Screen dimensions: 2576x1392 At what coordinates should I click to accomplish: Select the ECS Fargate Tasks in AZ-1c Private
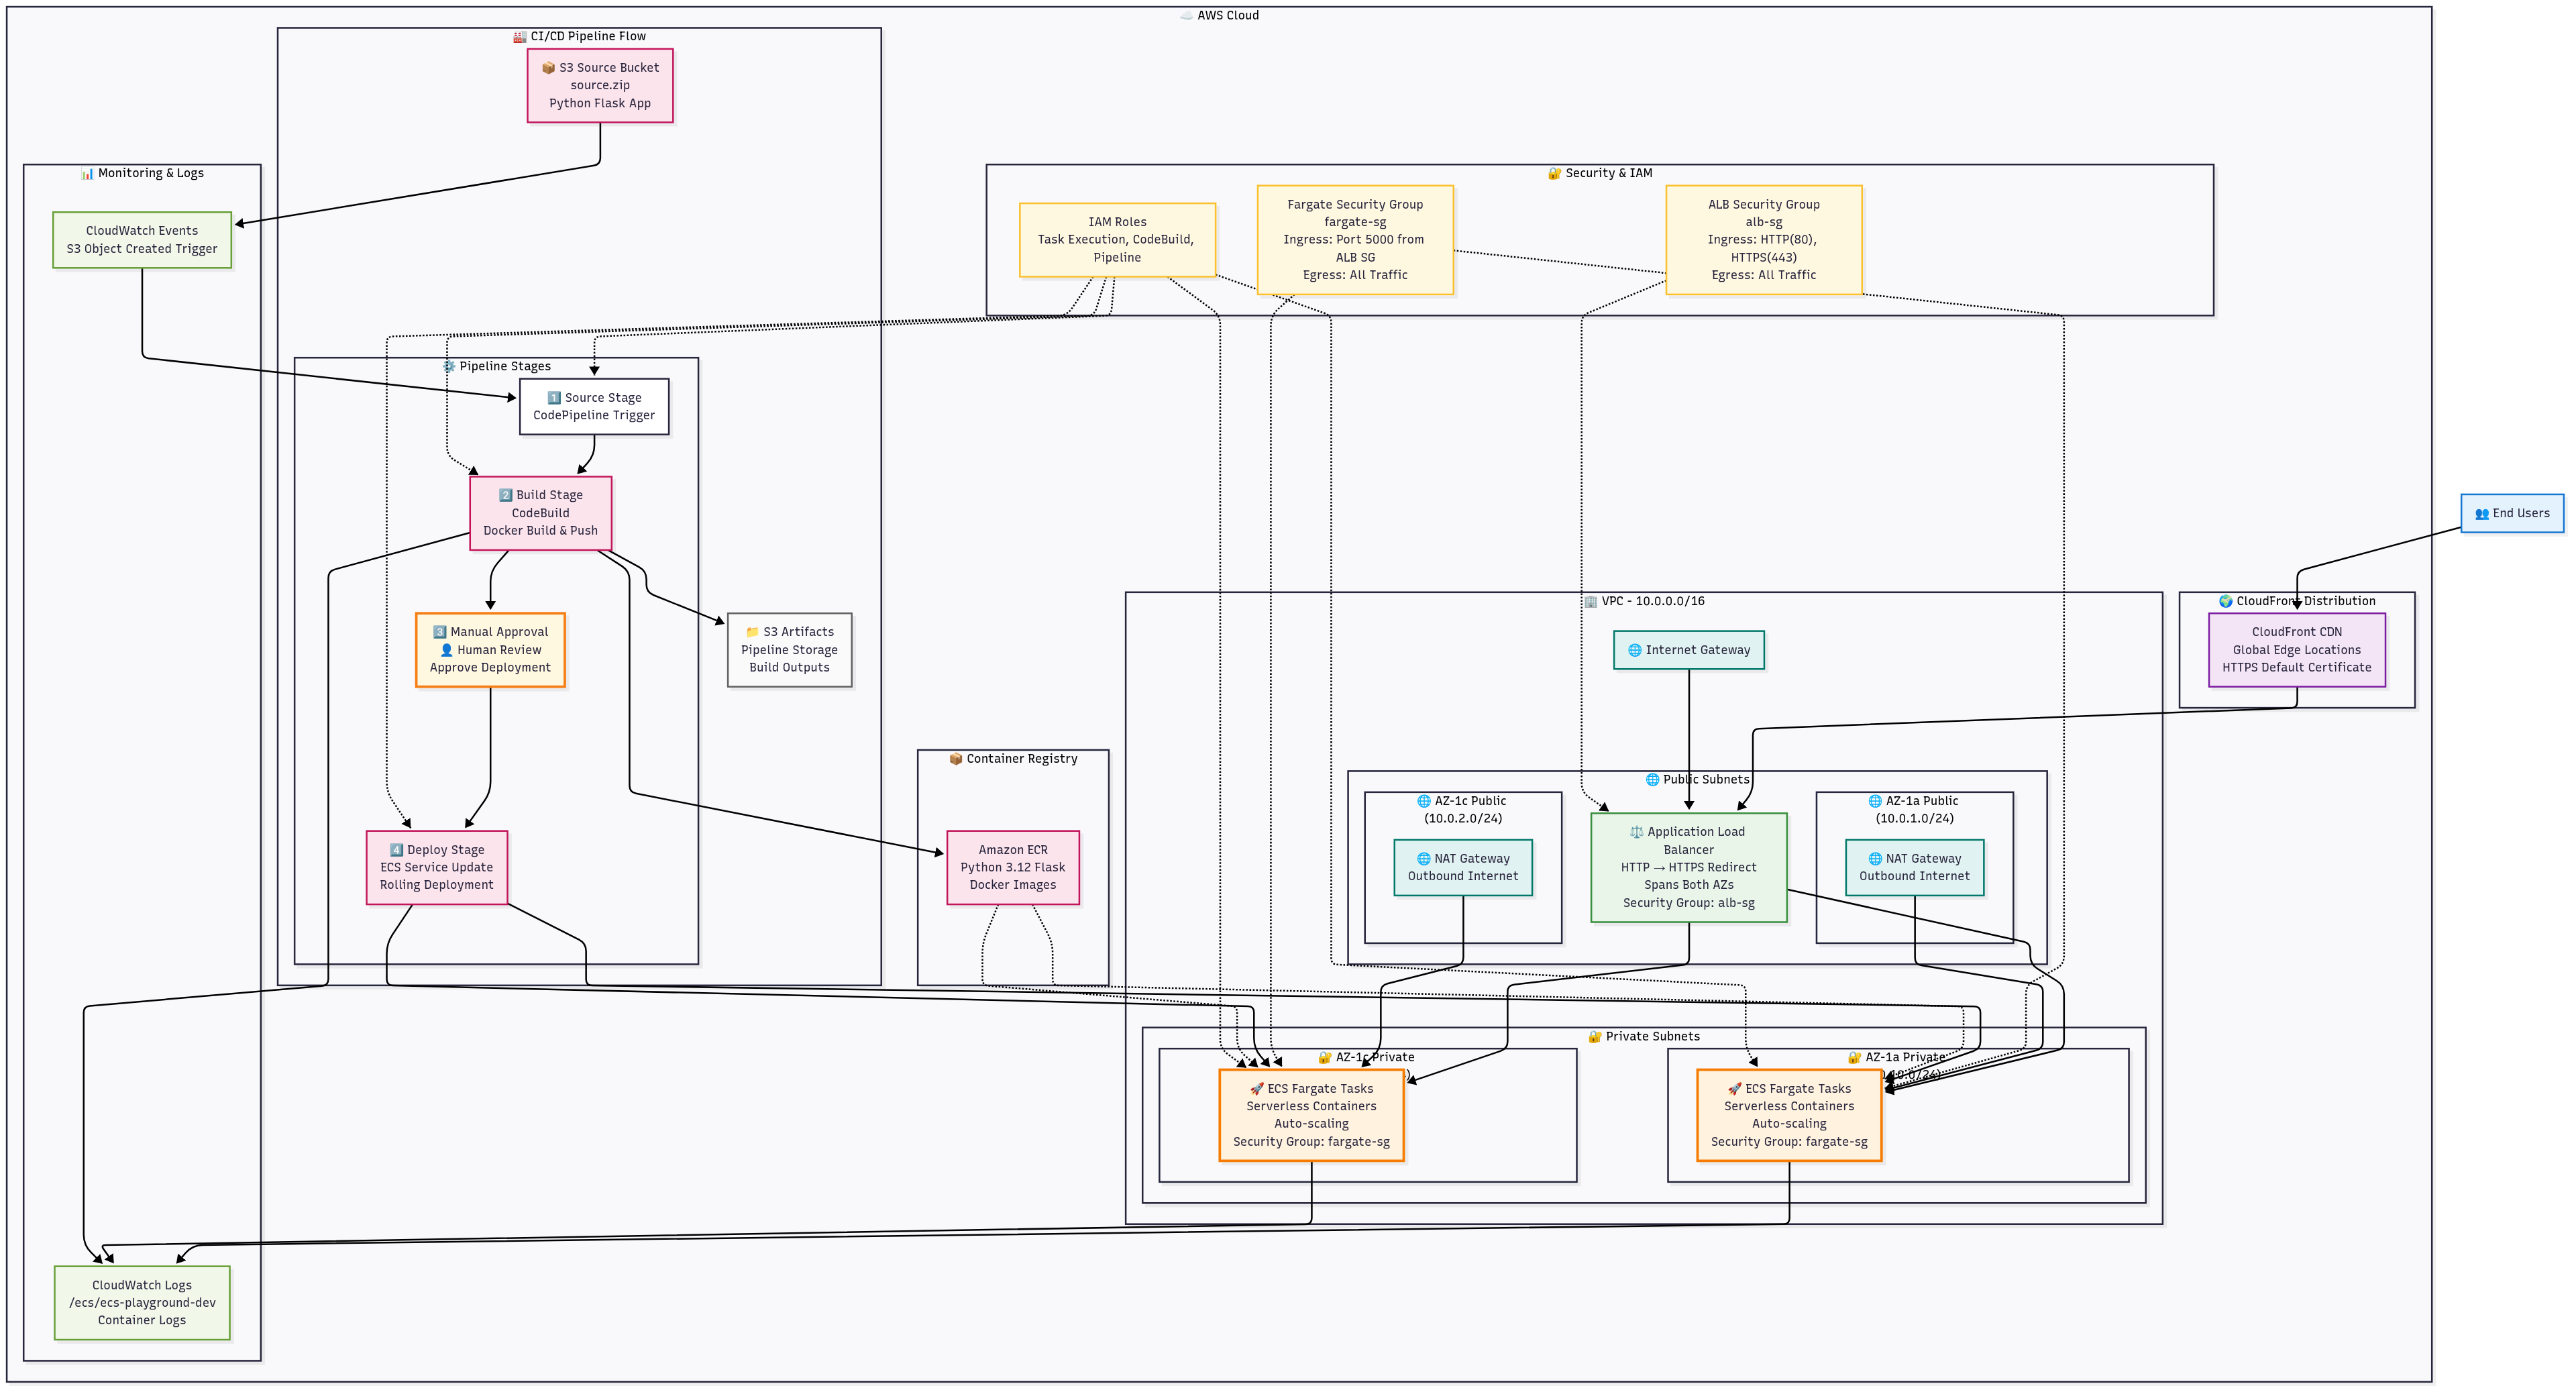tap(1311, 1116)
